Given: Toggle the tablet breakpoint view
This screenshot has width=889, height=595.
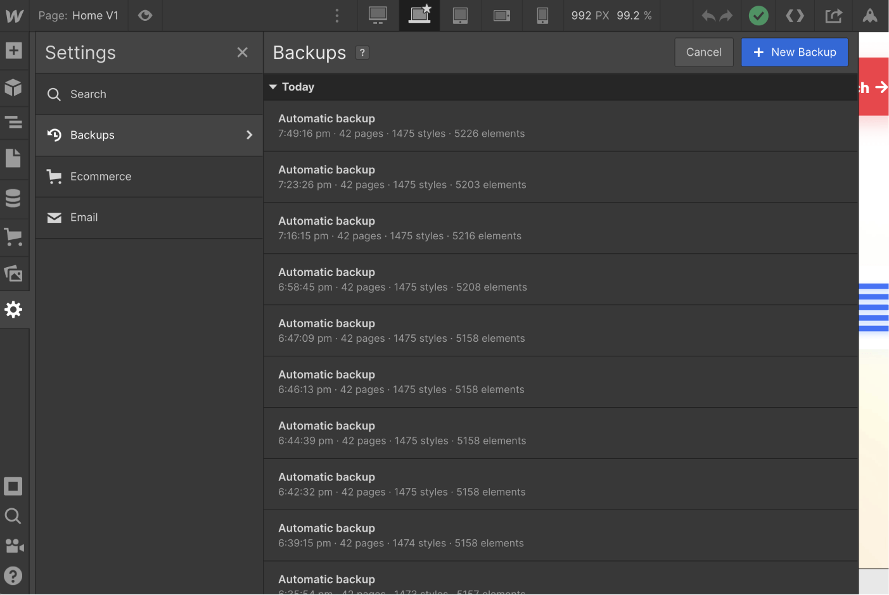Looking at the screenshot, I should pyautogui.click(x=460, y=16).
